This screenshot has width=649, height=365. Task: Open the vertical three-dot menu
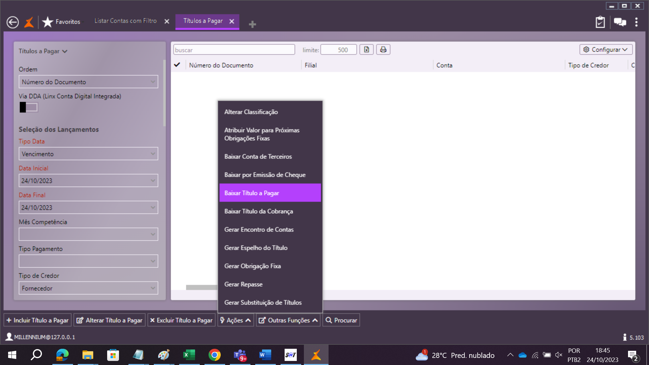point(636,22)
